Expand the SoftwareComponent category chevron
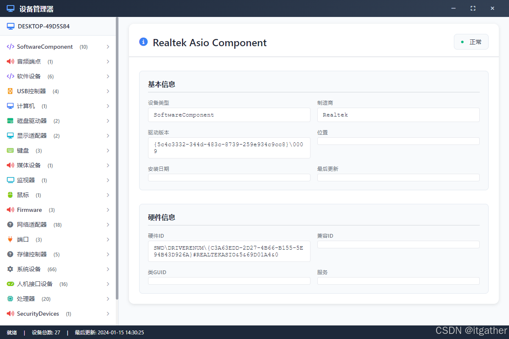The image size is (509, 339). point(108,47)
